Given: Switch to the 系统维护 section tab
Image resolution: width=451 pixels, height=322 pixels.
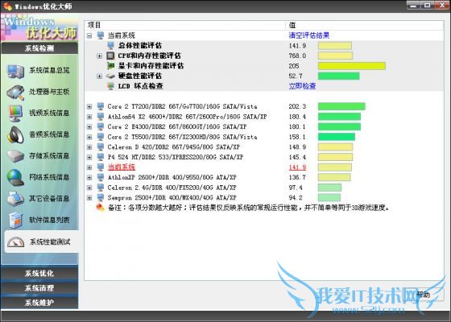Looking at the screenshot, I should pos(39,303).
